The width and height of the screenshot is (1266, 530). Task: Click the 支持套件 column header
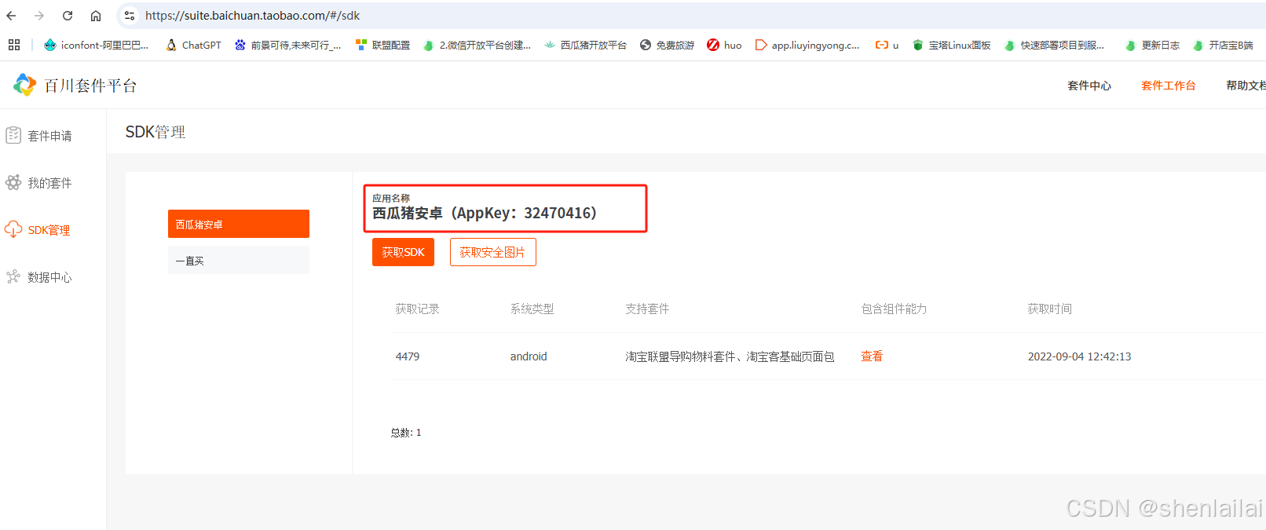(647, 309)
